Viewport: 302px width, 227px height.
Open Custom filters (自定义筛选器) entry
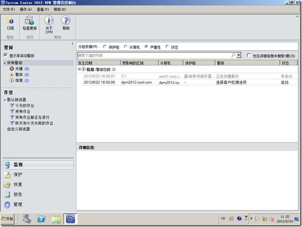coord(18,129)
